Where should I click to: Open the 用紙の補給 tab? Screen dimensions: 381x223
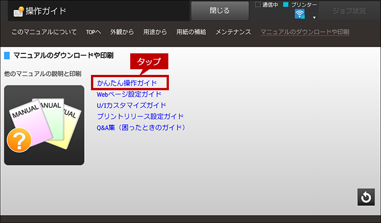pos(191,32)
